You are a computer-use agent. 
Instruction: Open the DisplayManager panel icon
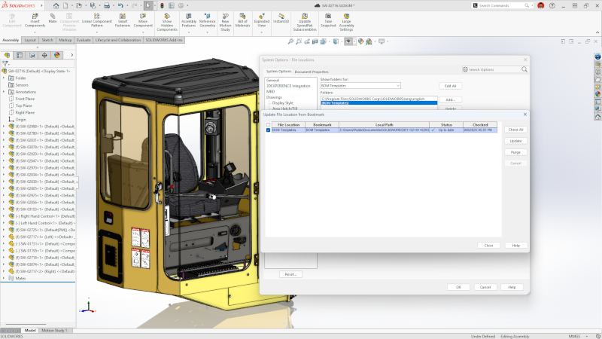[57, 55]
